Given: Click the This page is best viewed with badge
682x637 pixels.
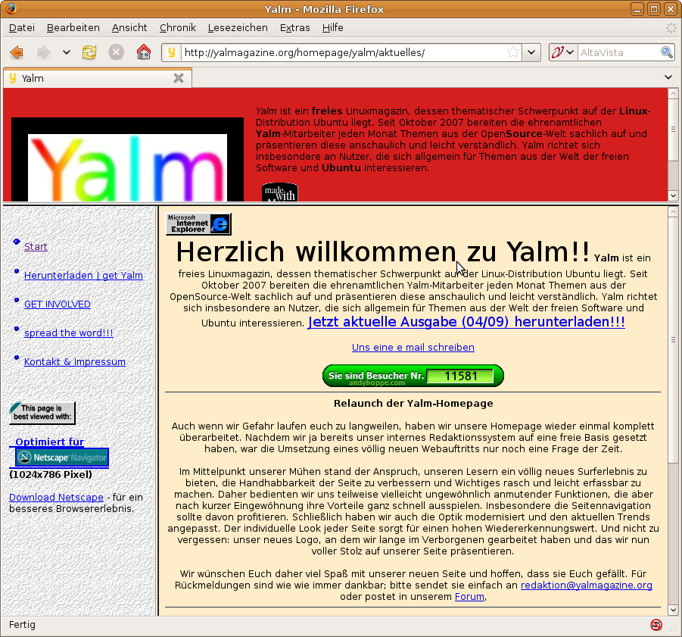Looking at the screenshot, I should point(42,413).
